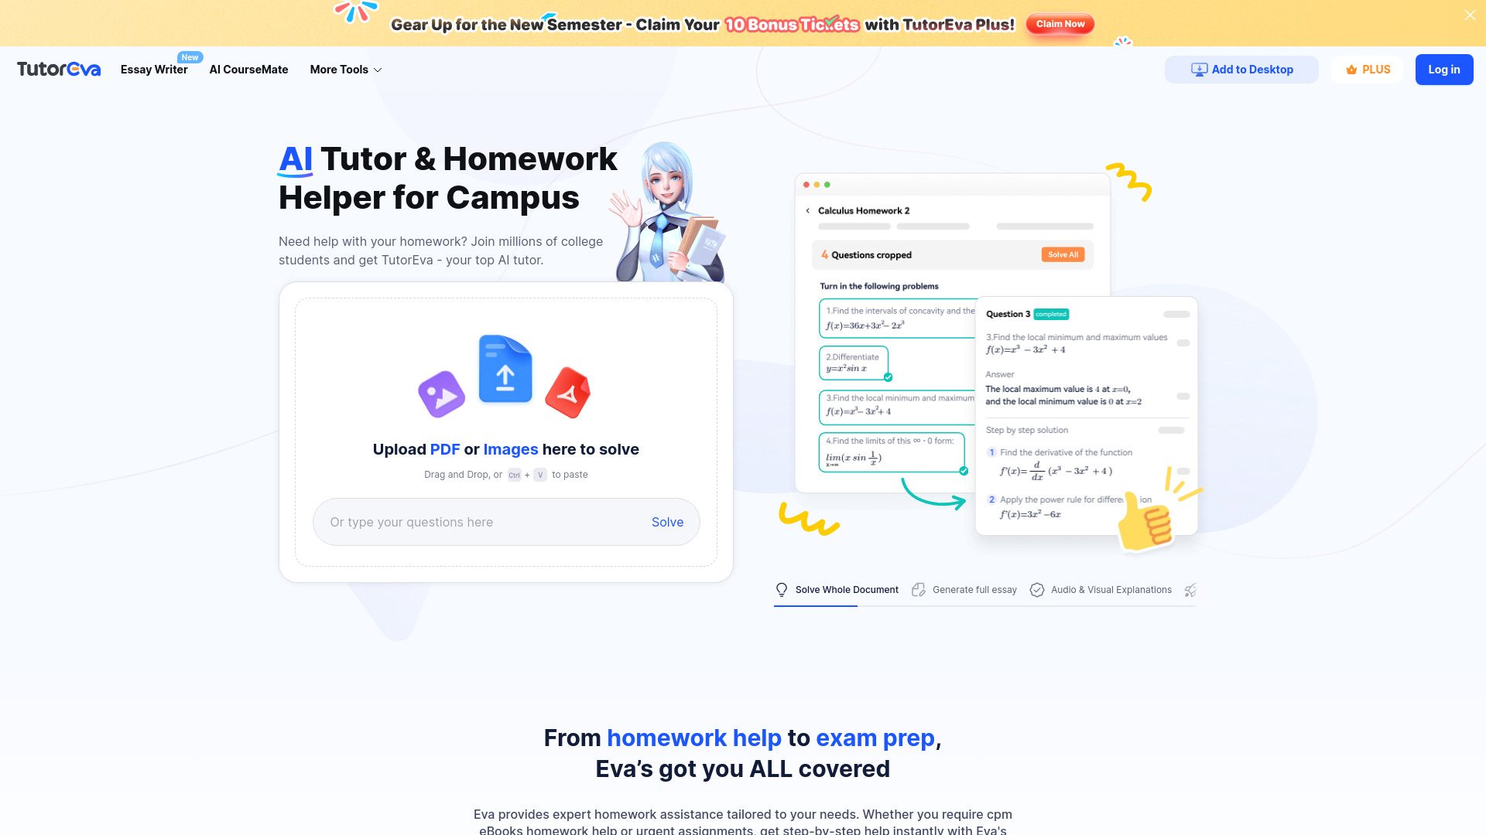Image resolution: width=1486 pixels, height=835 pixels.
Task: Expand the More Tools dropdown menu
Action: (345, 70)
